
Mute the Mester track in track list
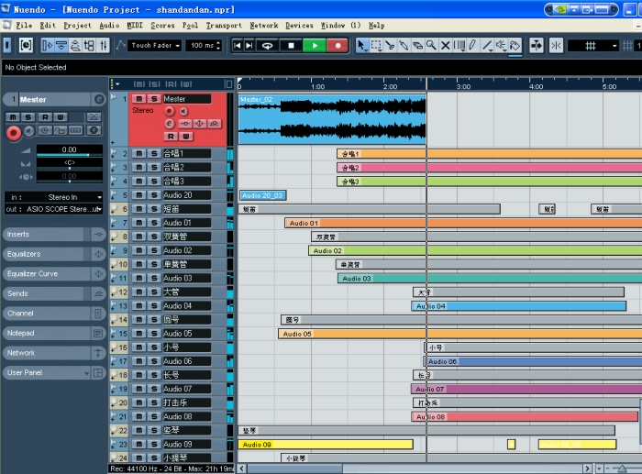pos(139,99)
